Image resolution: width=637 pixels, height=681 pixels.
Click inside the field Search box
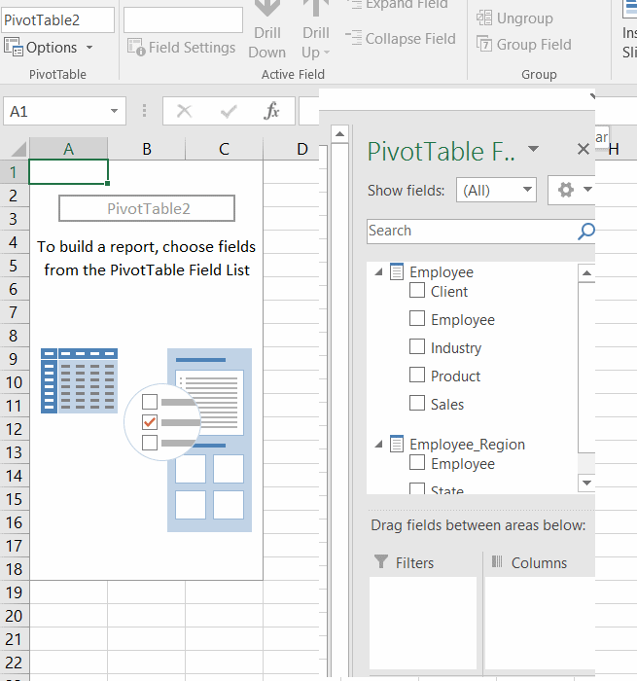click(472, 232)
